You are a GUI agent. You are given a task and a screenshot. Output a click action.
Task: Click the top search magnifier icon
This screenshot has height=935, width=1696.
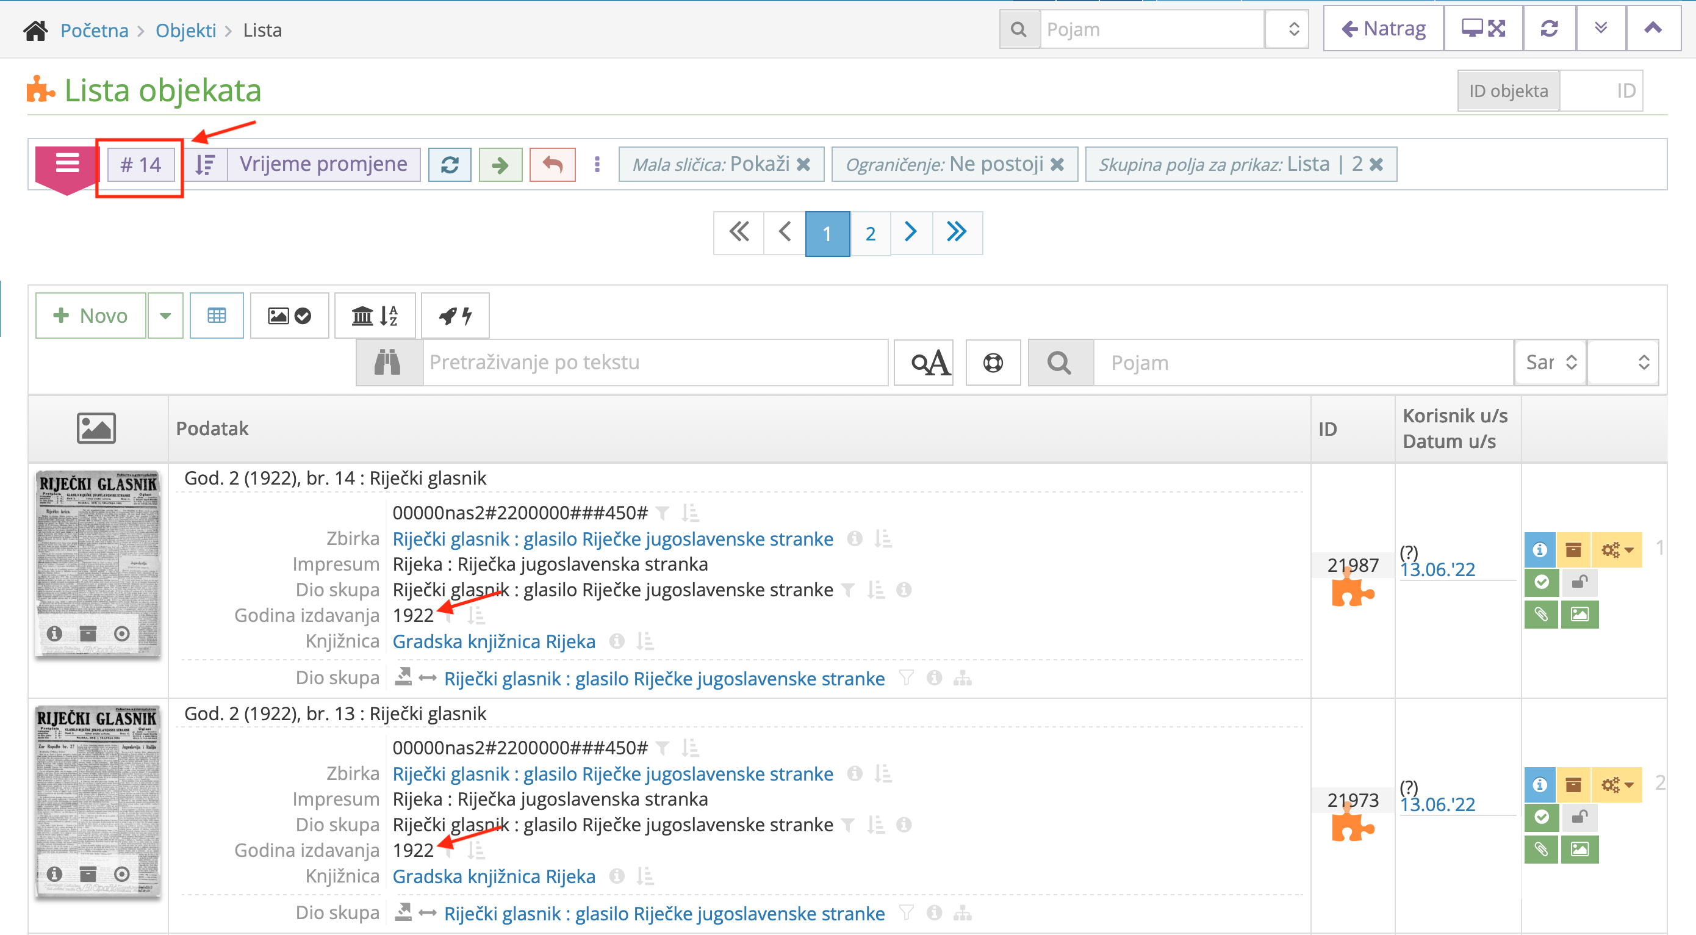click(x=1019, y=30)
